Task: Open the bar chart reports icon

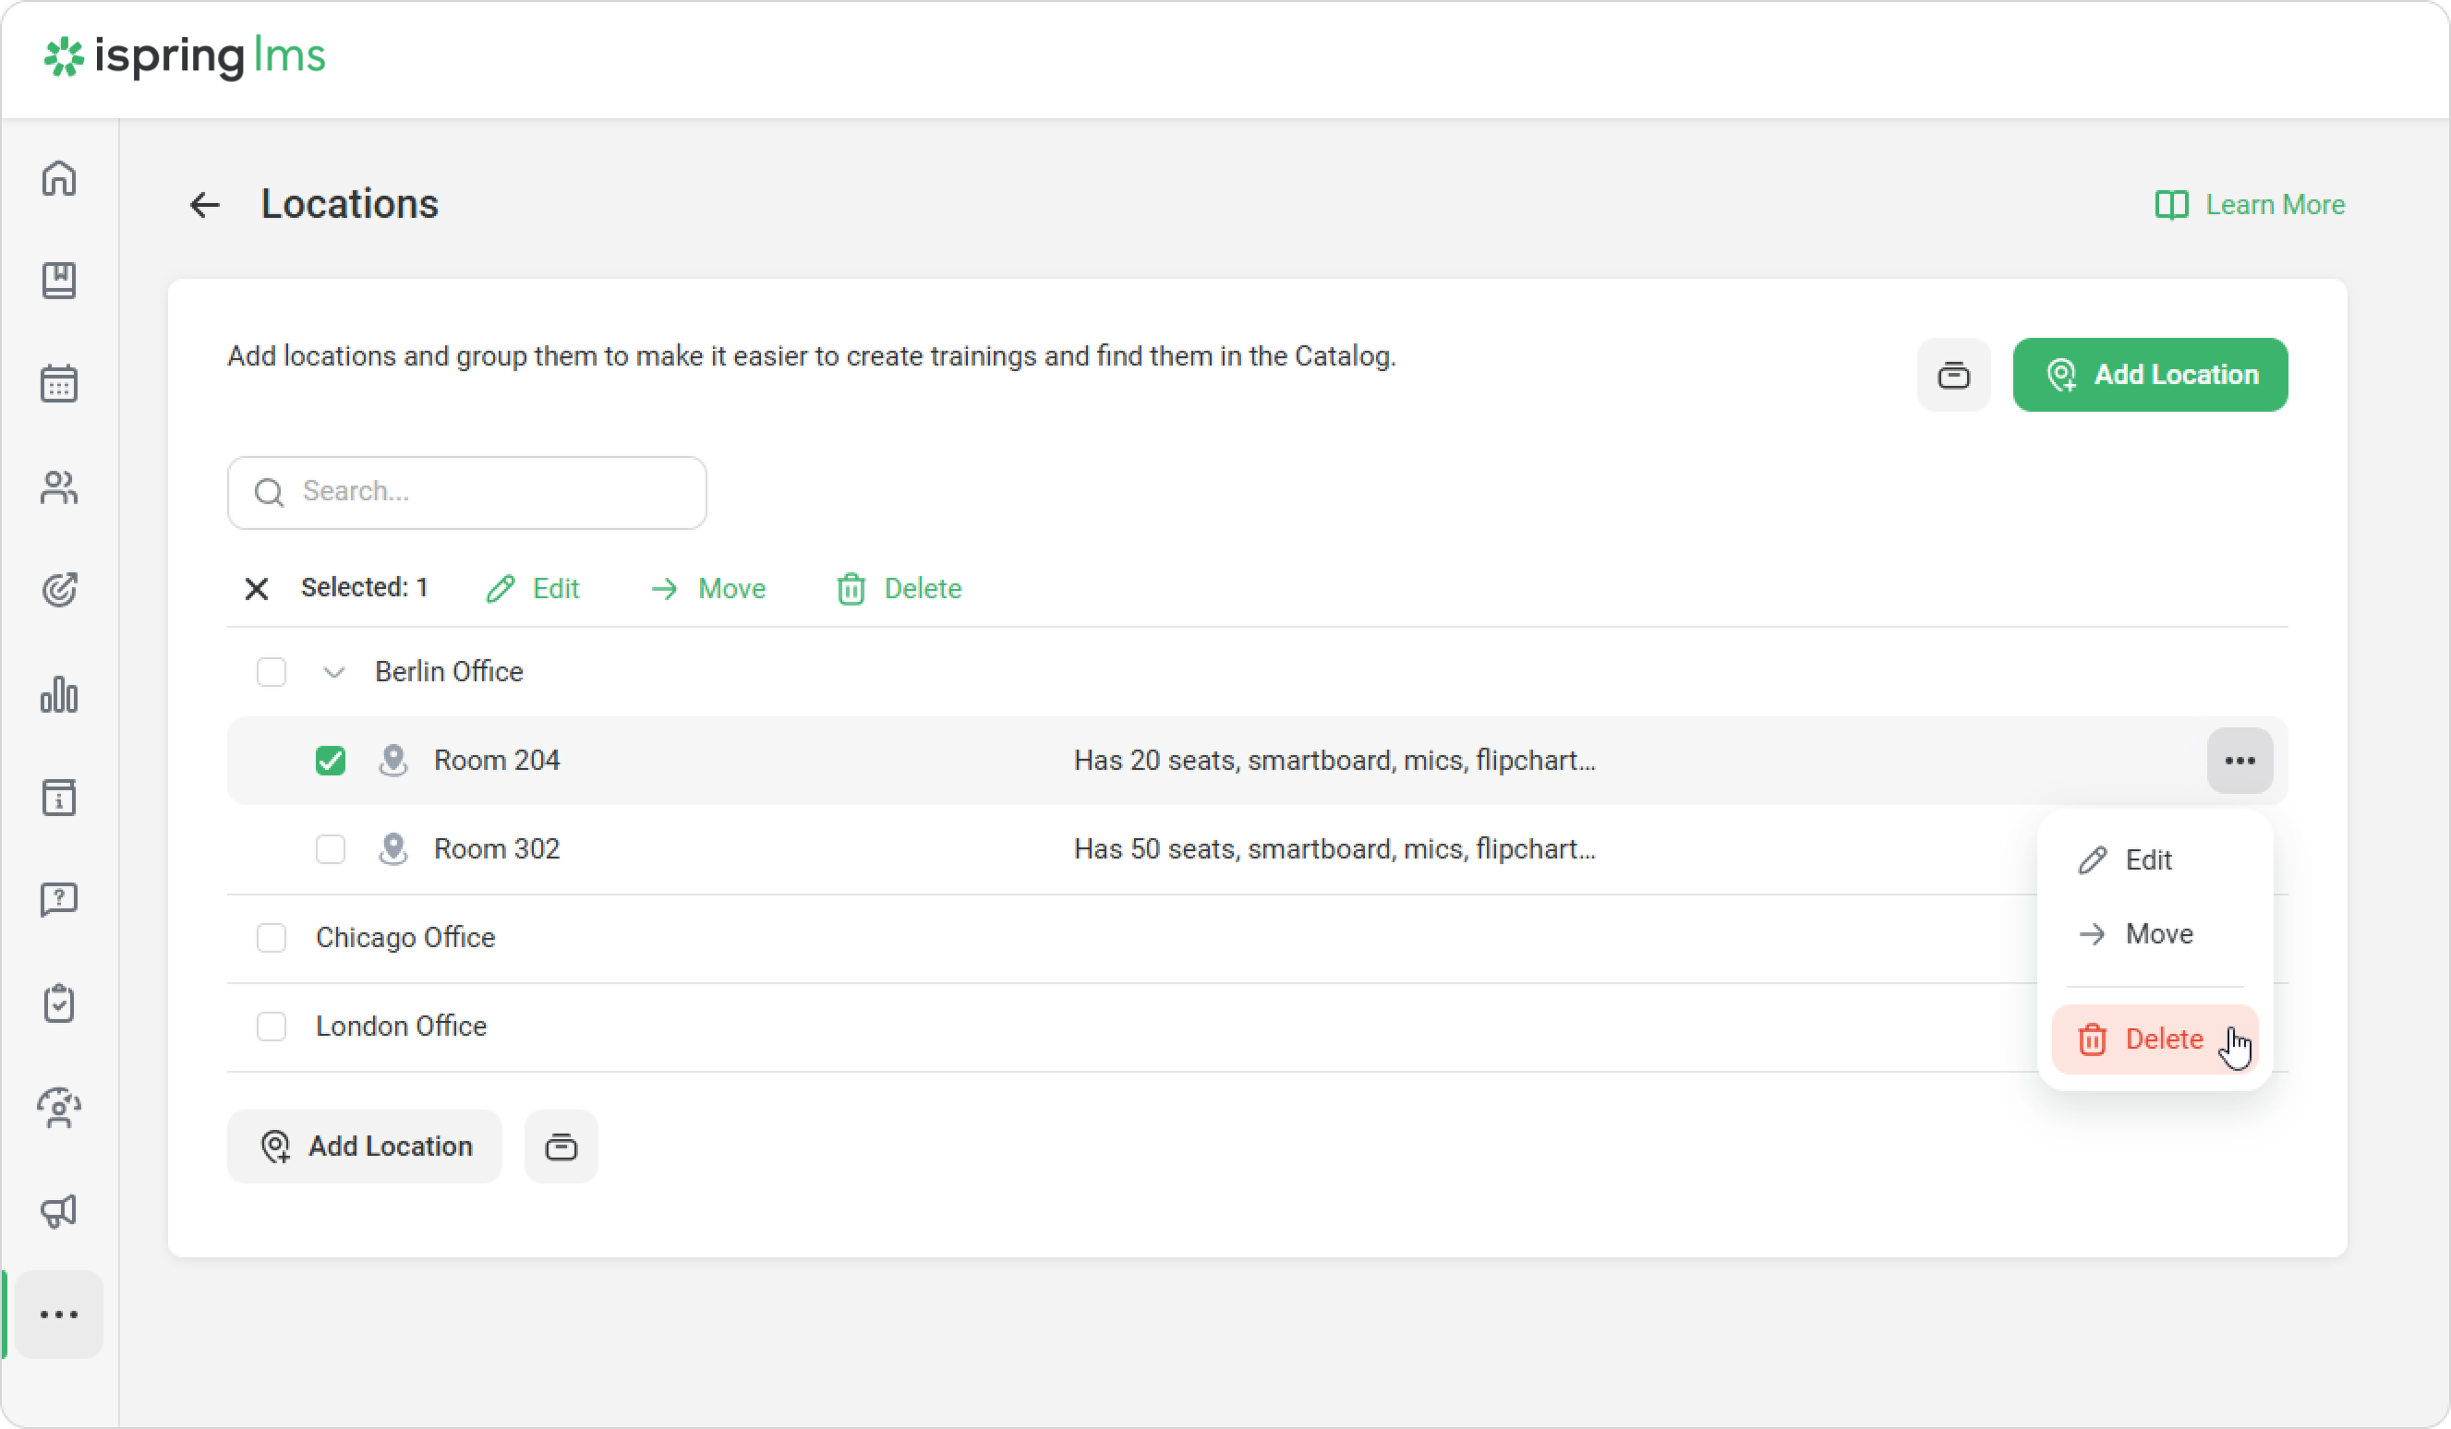Action: (x=59, y=694)
